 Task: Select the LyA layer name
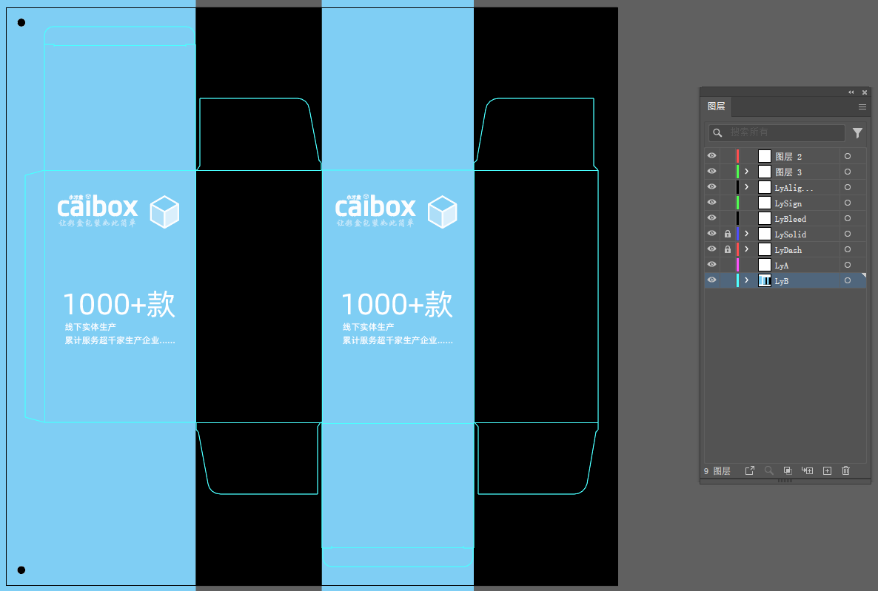click(x=781, y=266)
